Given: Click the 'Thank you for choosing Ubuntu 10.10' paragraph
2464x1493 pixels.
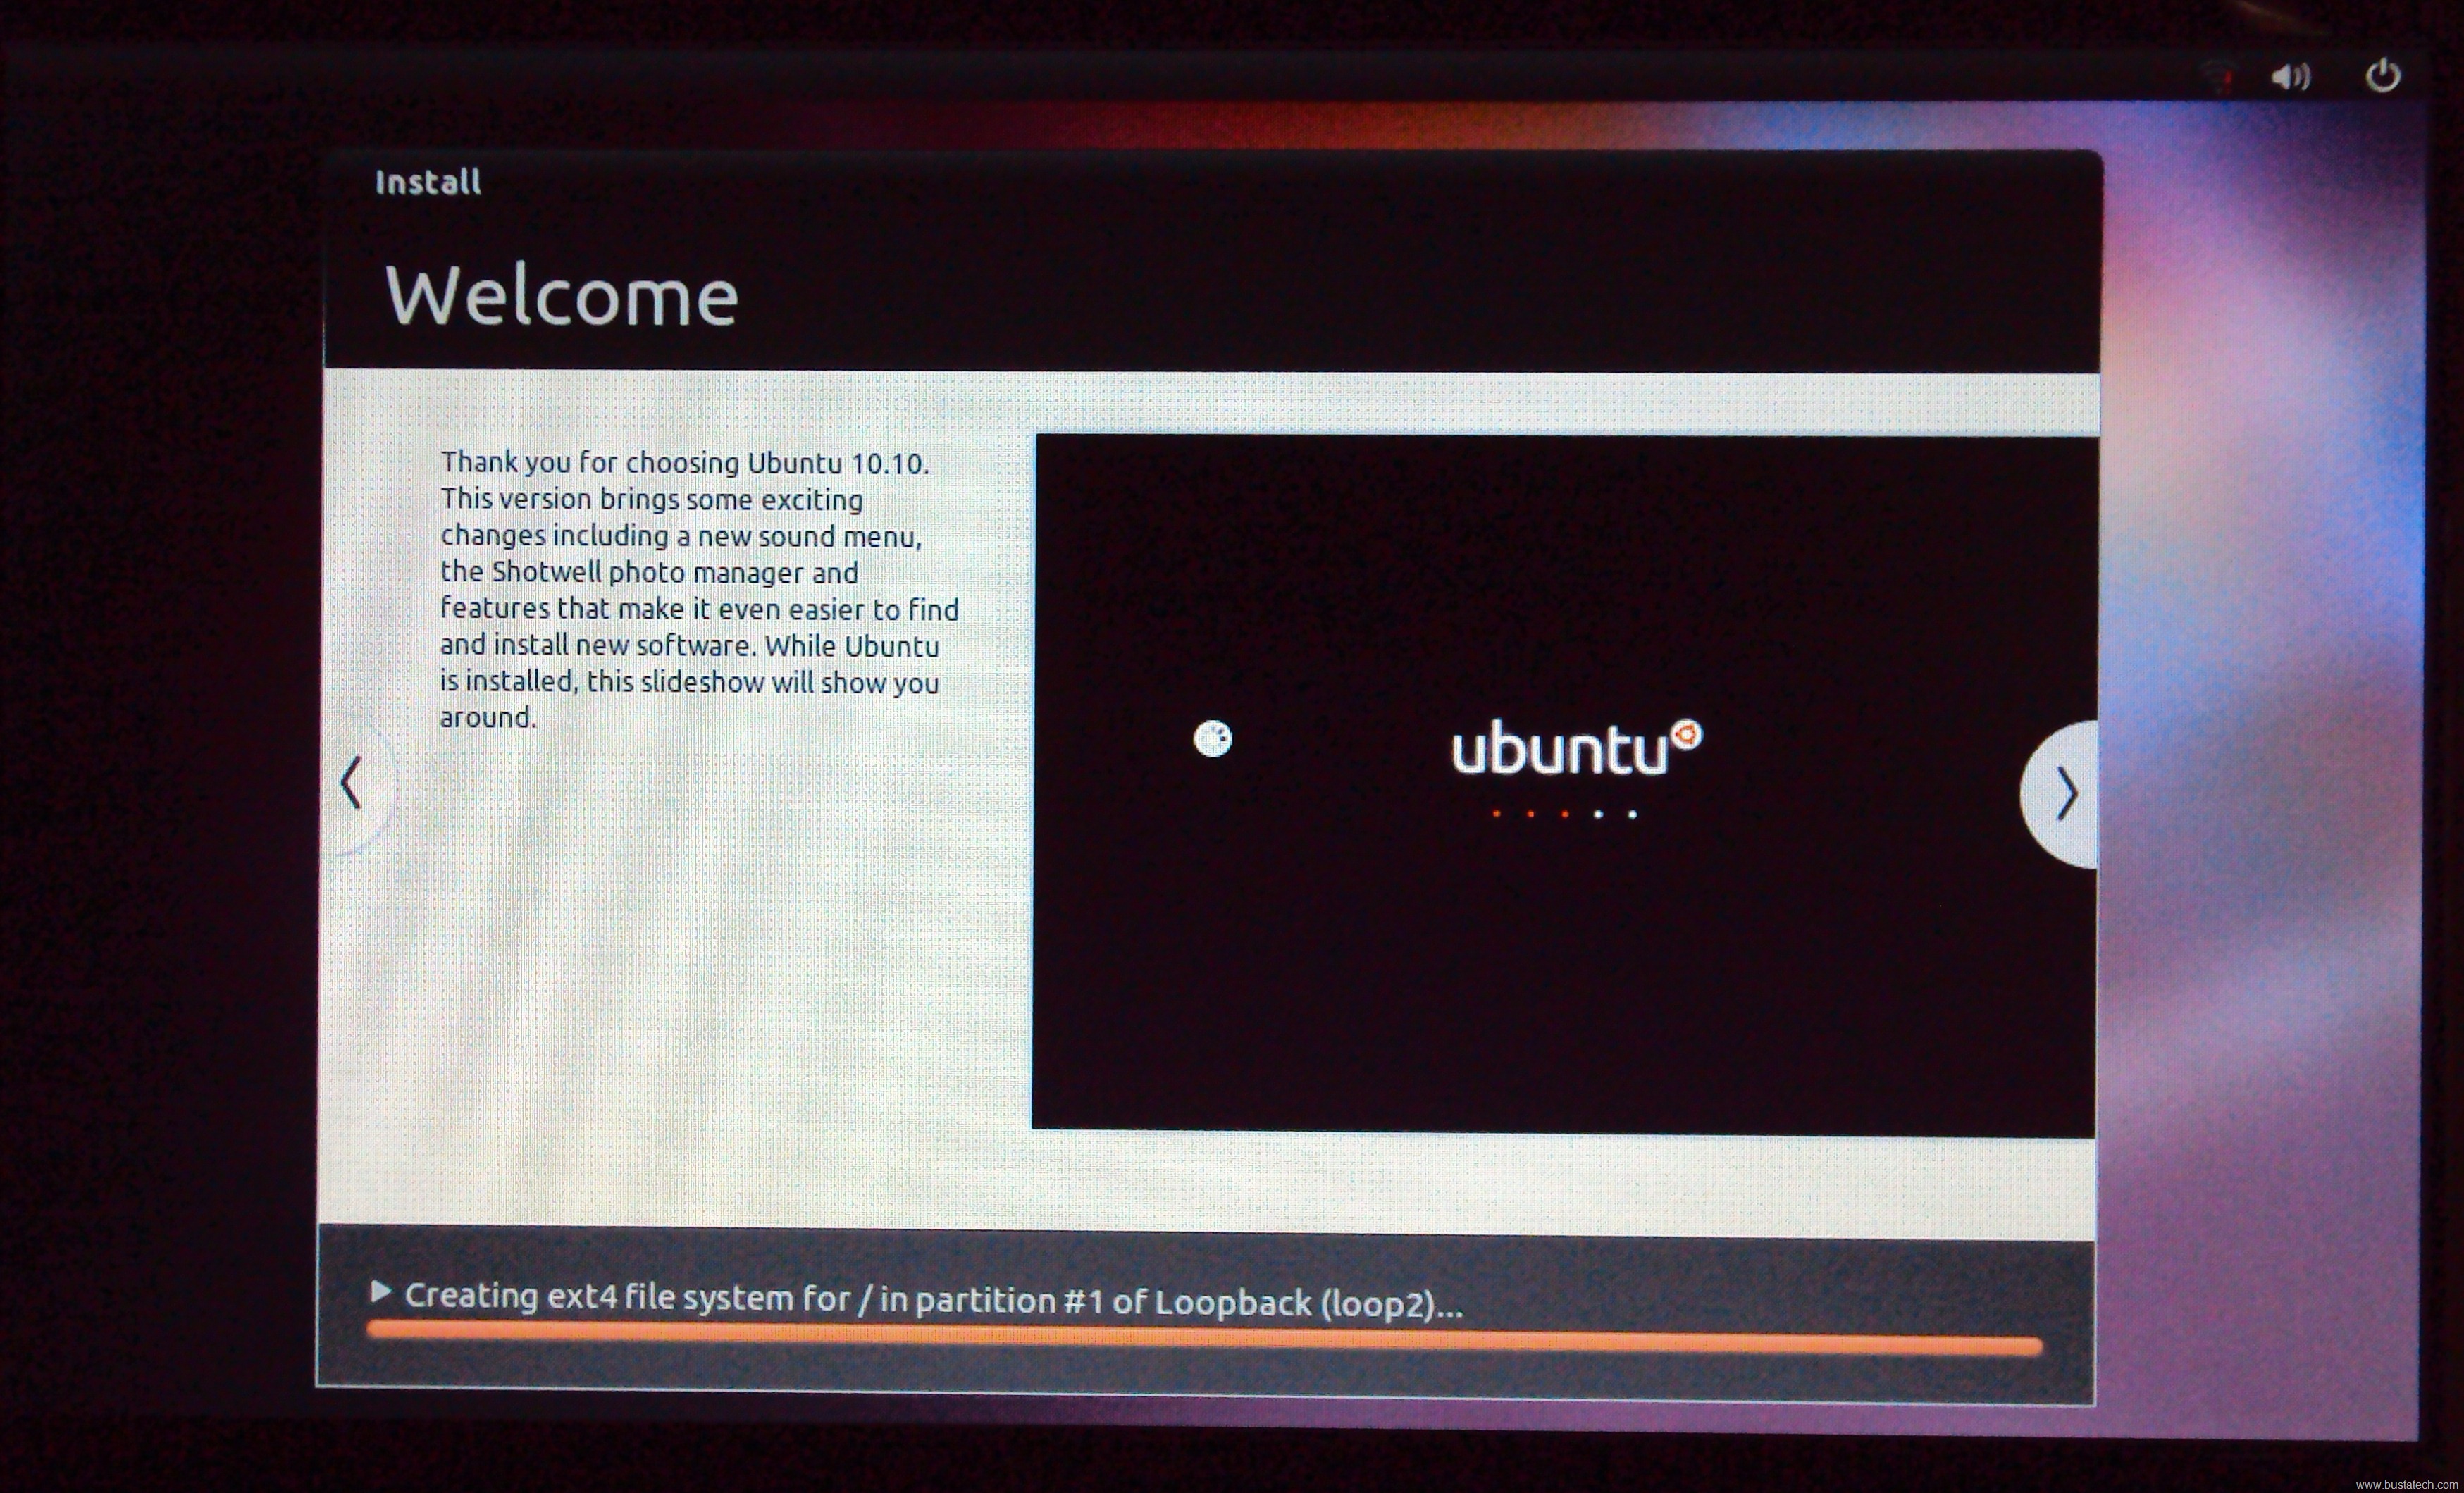Looking at the screenshot, I should click(x=699, y=590).
